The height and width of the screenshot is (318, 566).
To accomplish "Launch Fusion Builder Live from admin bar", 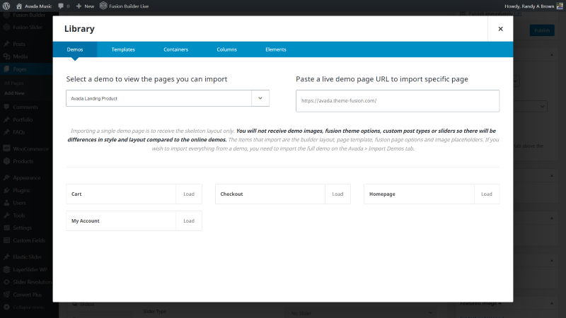I will click(x=125, y=6).
